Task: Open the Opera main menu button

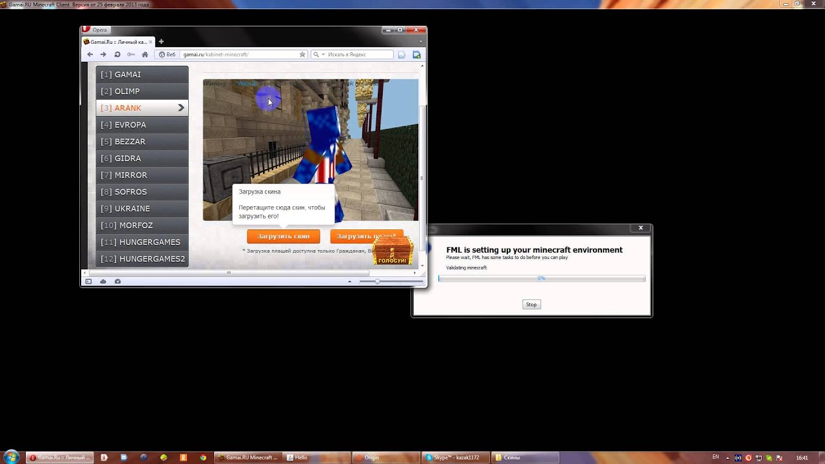Action: pos(95,30)
